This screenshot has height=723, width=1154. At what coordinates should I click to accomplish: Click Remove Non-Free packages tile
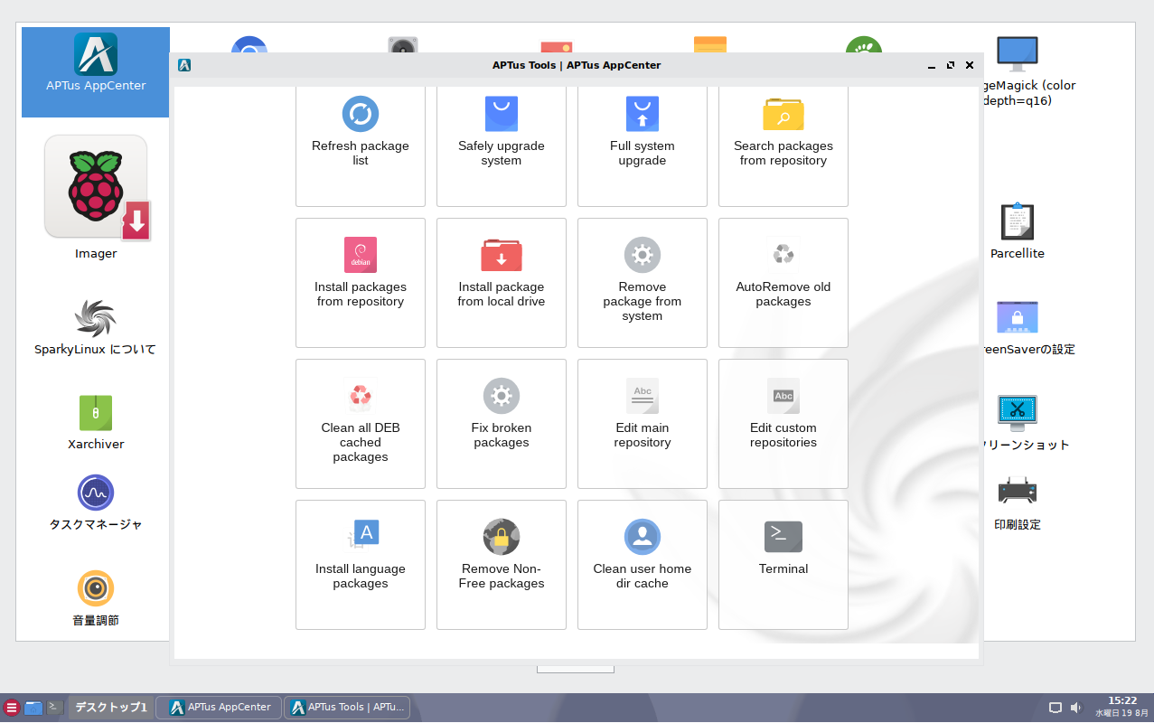502,565
